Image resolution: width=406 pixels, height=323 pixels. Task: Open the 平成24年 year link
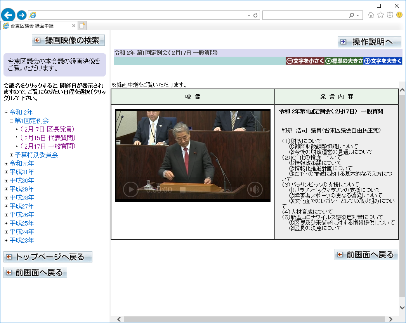pyautogui.click(x=22, y=232)
